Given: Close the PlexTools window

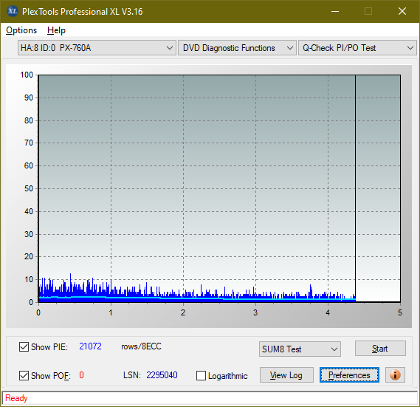Looking at the screenshot, I should click(402, 11).
